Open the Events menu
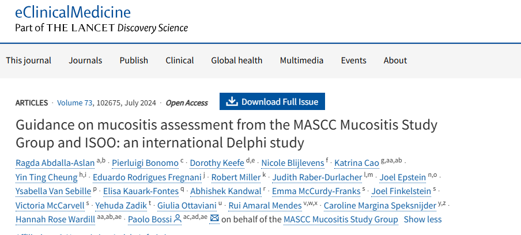The image size is (521, 235). pos(353,60)
